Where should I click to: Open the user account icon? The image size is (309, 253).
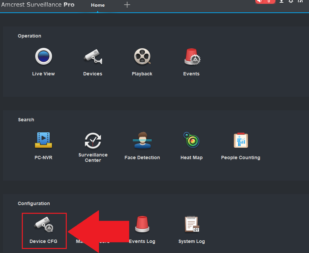(x=281, y=1)
